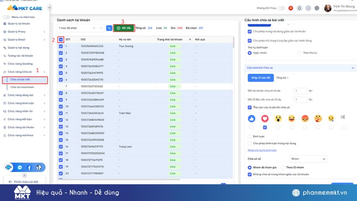Open the settings gear icon
357x201 pixels.
(317, 8)
